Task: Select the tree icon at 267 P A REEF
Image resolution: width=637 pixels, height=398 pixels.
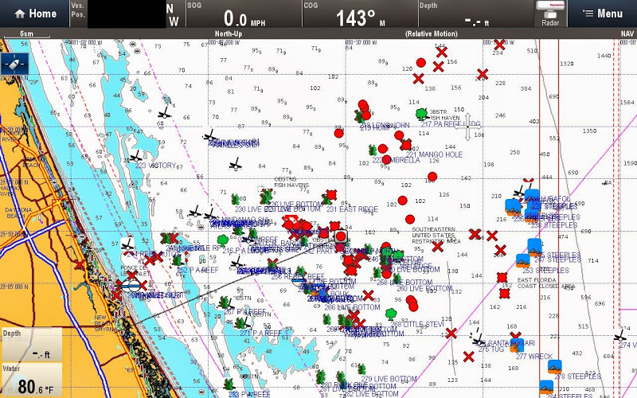Action: coord(225,302)
